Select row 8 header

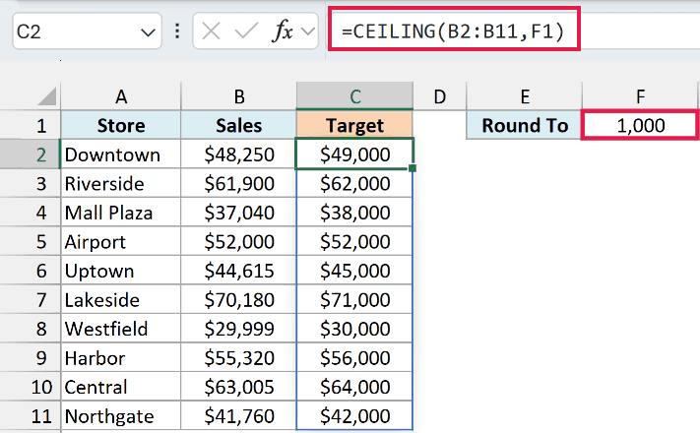click(x=30, y=328)
